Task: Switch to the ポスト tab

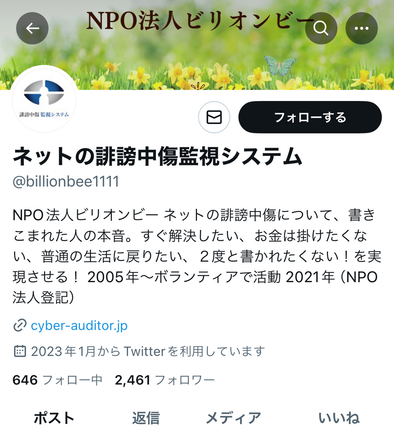Action: (x=54, y=418)
